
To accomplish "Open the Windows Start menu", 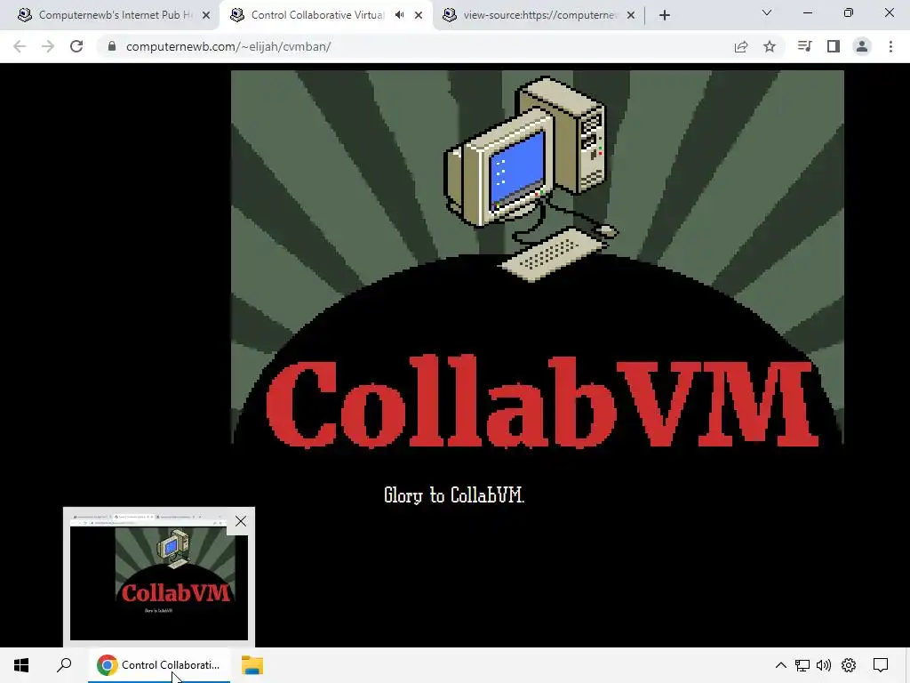I will click(21, 665).
